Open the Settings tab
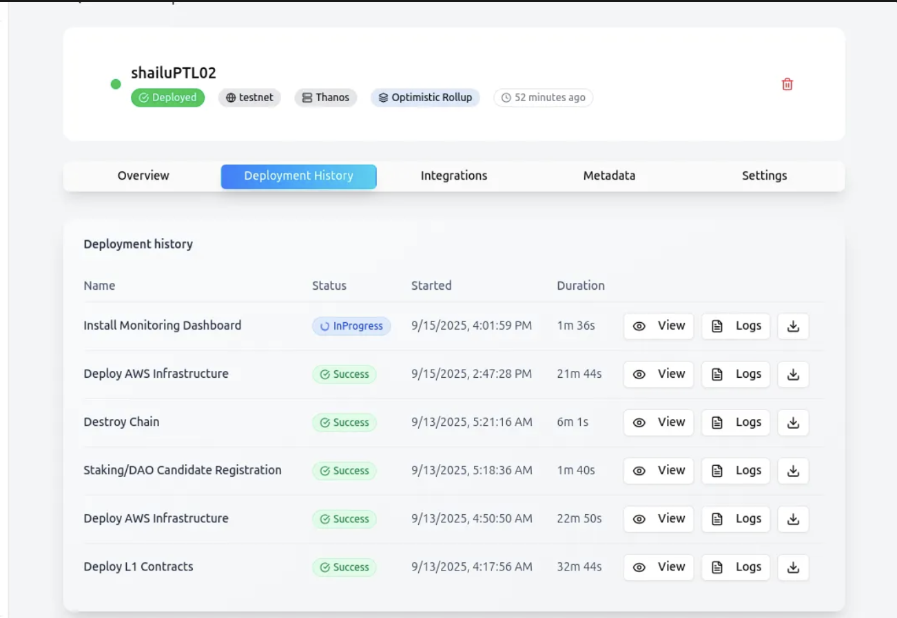The width and height of the screenshot is (897, 618). pos(764,176)
